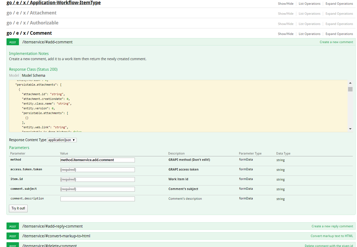Open the Create a new comment link
Viewport: 357px width, 247px height.
[x=336, y=42]
